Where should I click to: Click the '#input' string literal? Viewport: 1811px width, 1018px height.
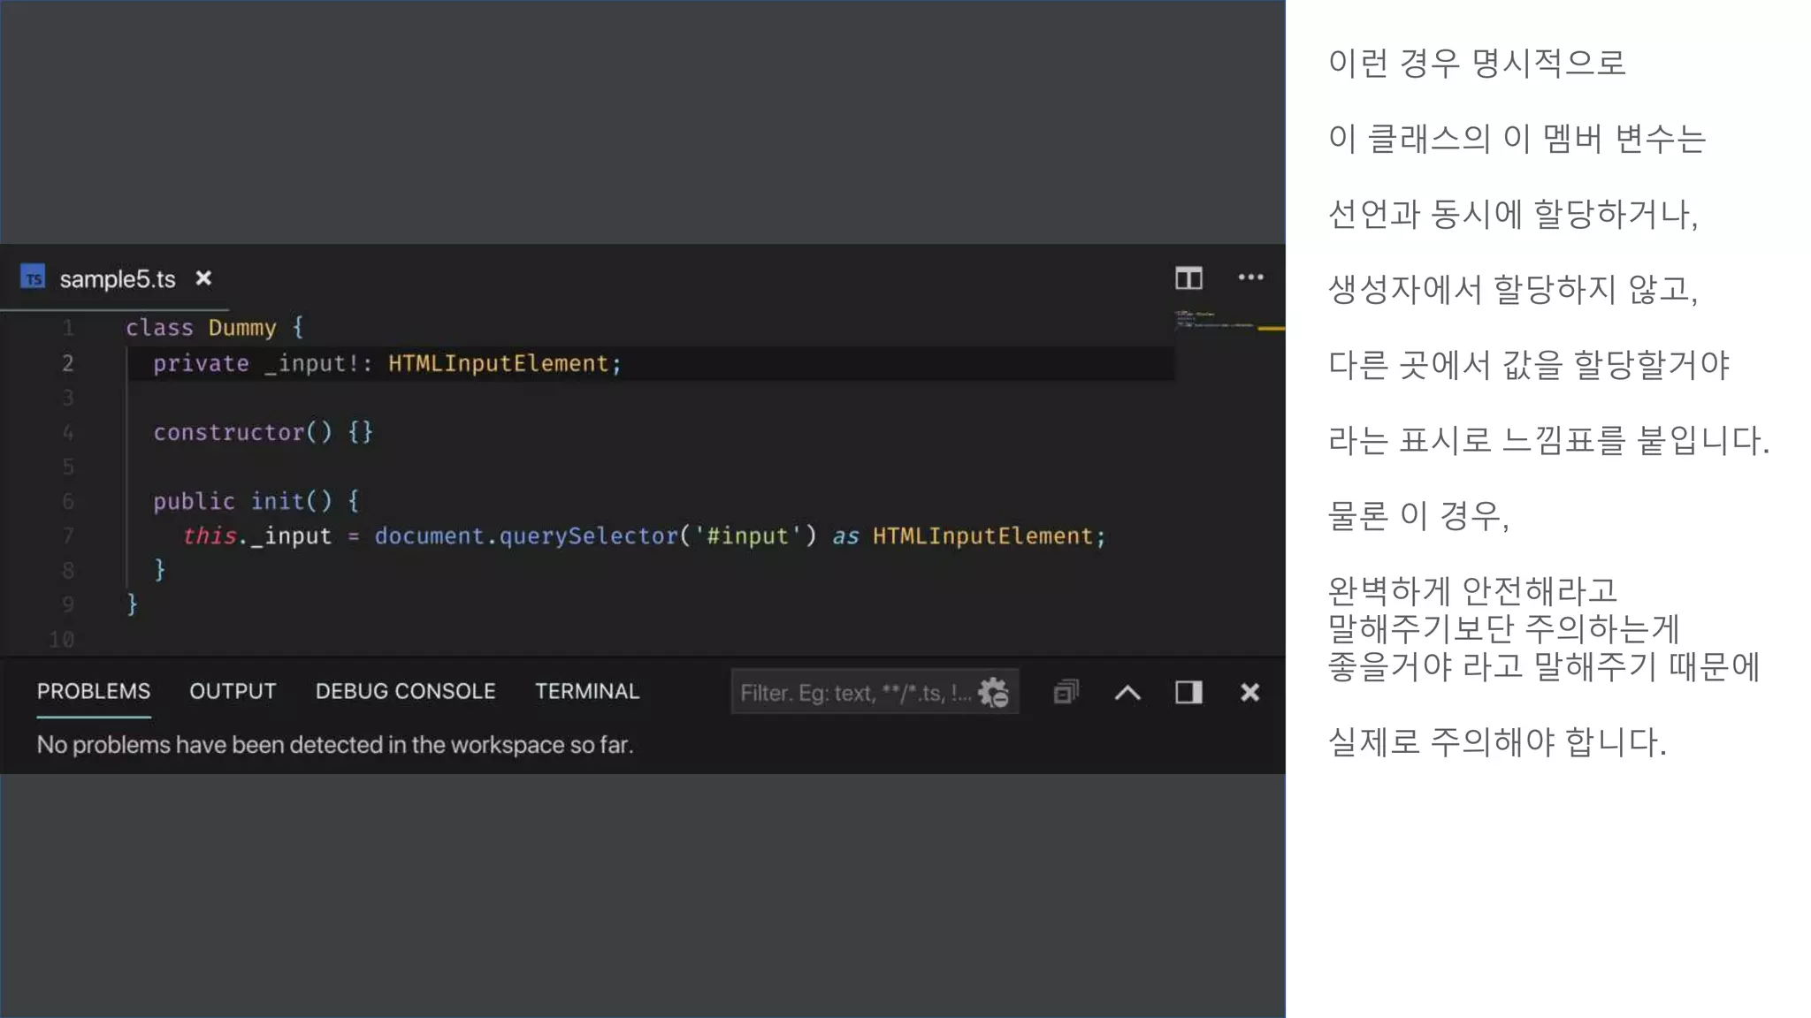pyautogui.click(x=747, y=536)
